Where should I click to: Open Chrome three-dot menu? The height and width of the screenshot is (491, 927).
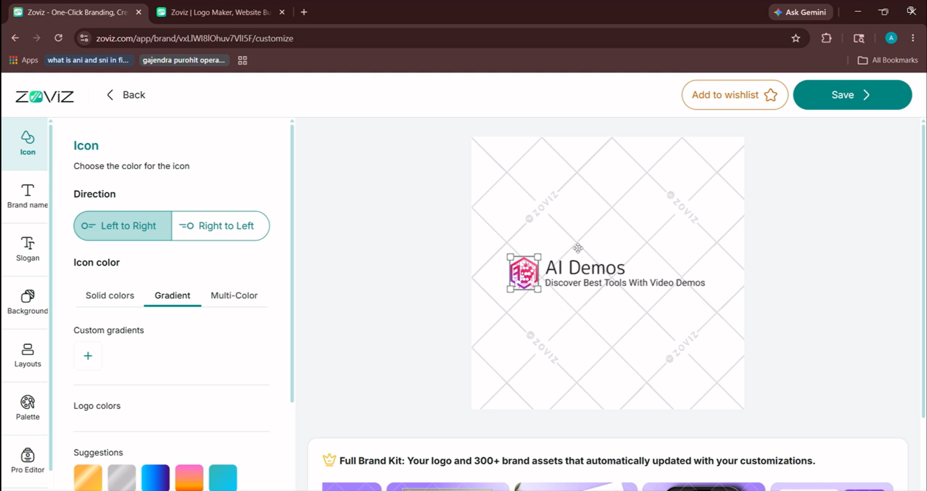pyautogui.click(x=913, y=38)
